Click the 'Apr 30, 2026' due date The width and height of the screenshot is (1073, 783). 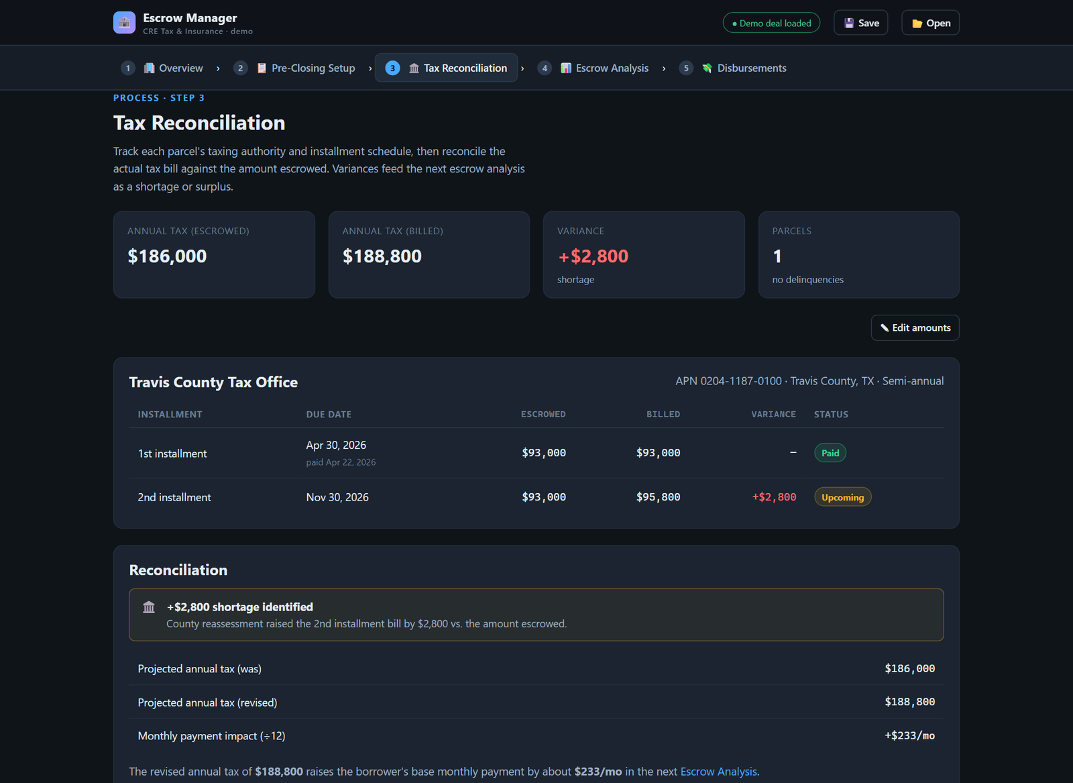(x=336, y=446)
